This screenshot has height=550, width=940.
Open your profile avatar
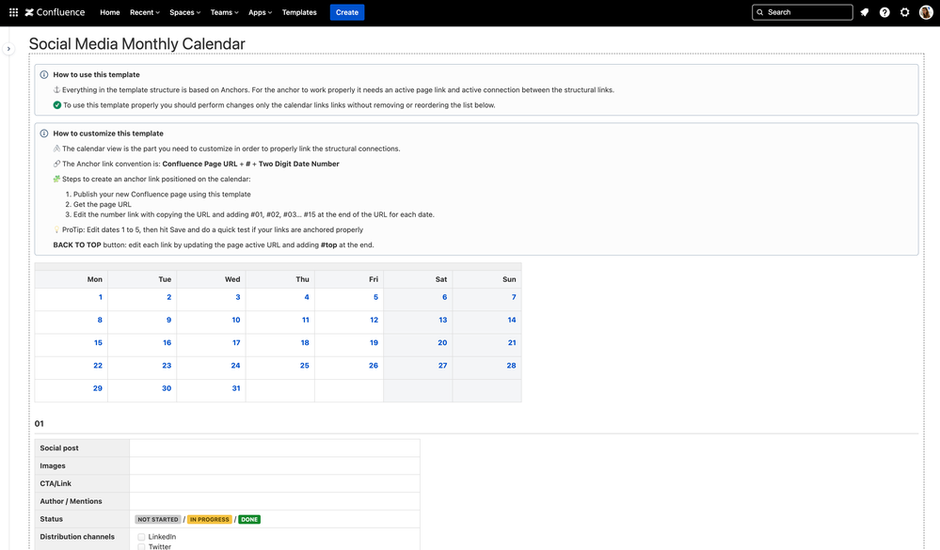click(x=925, y=12)
